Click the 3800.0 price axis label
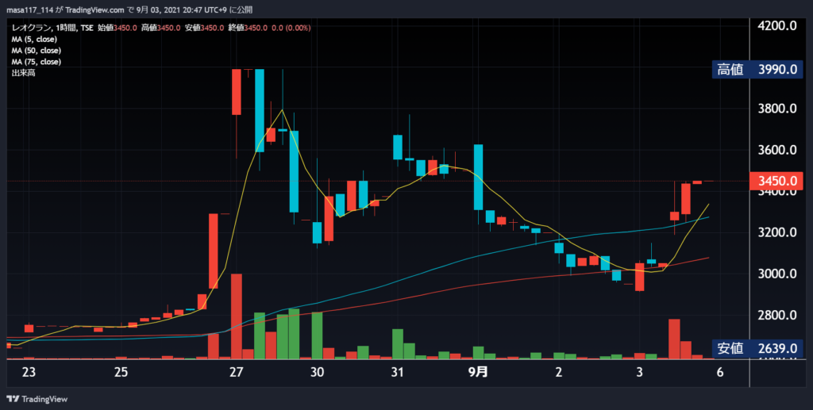The image size is (813, 410). (x=777, y=109)
